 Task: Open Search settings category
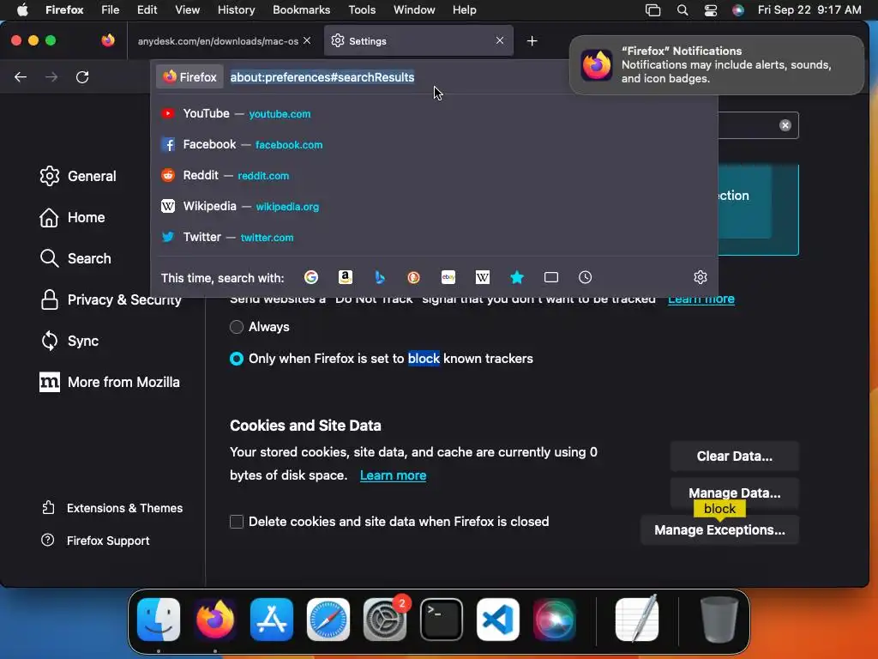pyautogui.click(x=75, y=258)
